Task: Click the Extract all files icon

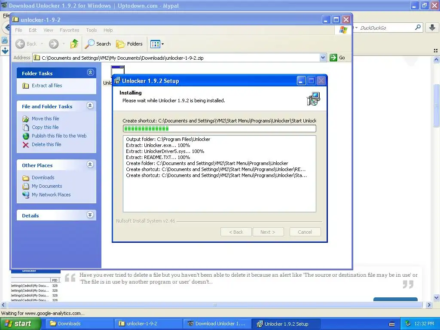Action: coord(25,86)
